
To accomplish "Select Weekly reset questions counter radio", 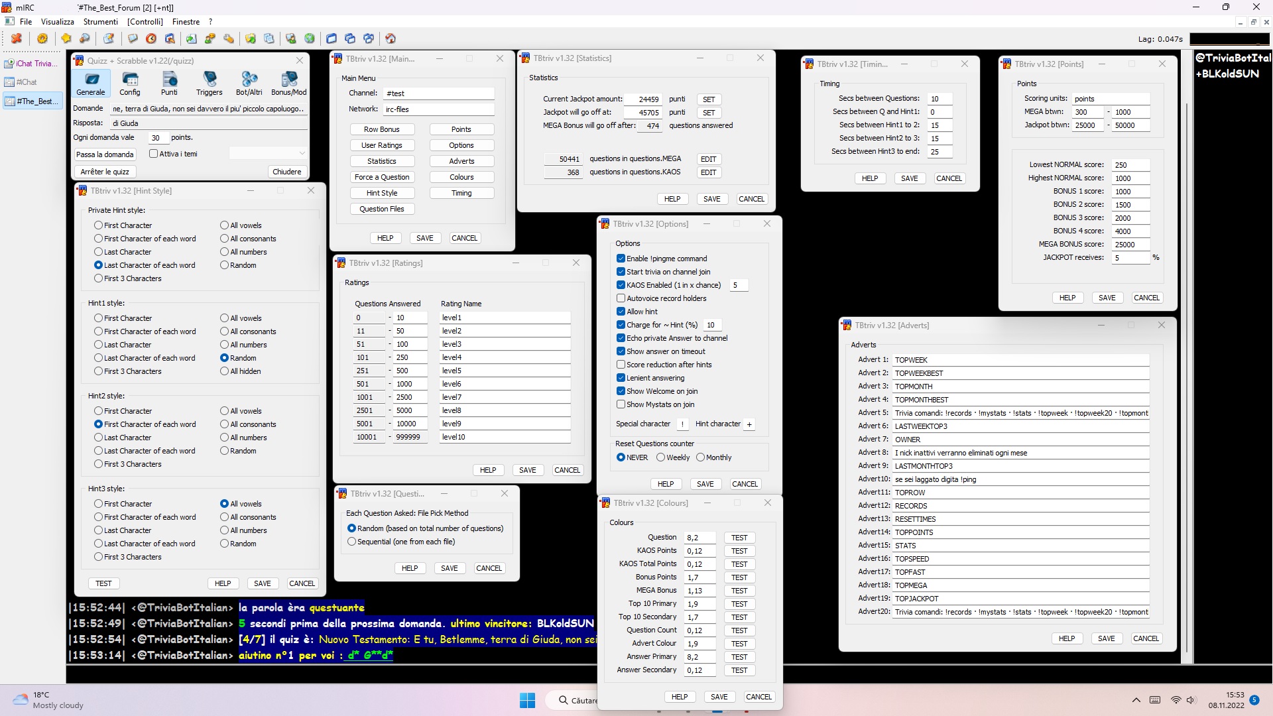I will 660,457.
